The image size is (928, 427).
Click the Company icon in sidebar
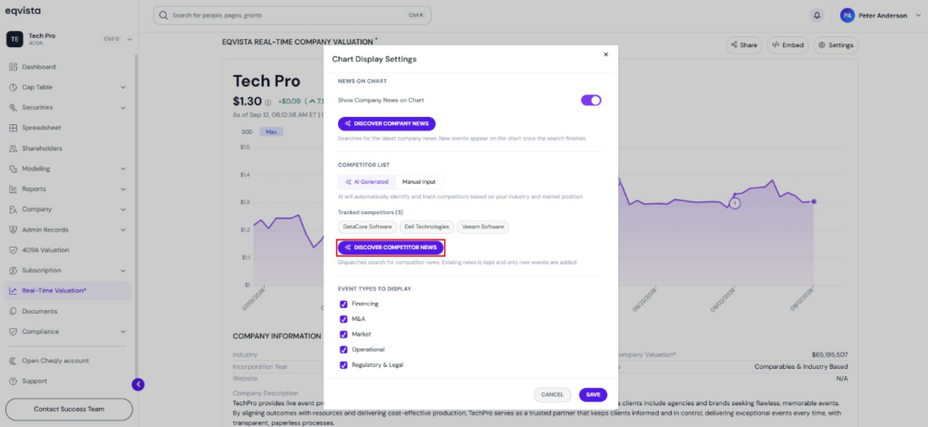point(13,209)
